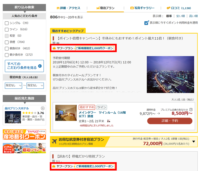The height and width of the screenshot is (171, 204).
Task: Click the 宿泊割引クーポン banner
Action: pyautogui.click(x=24, y=134)
